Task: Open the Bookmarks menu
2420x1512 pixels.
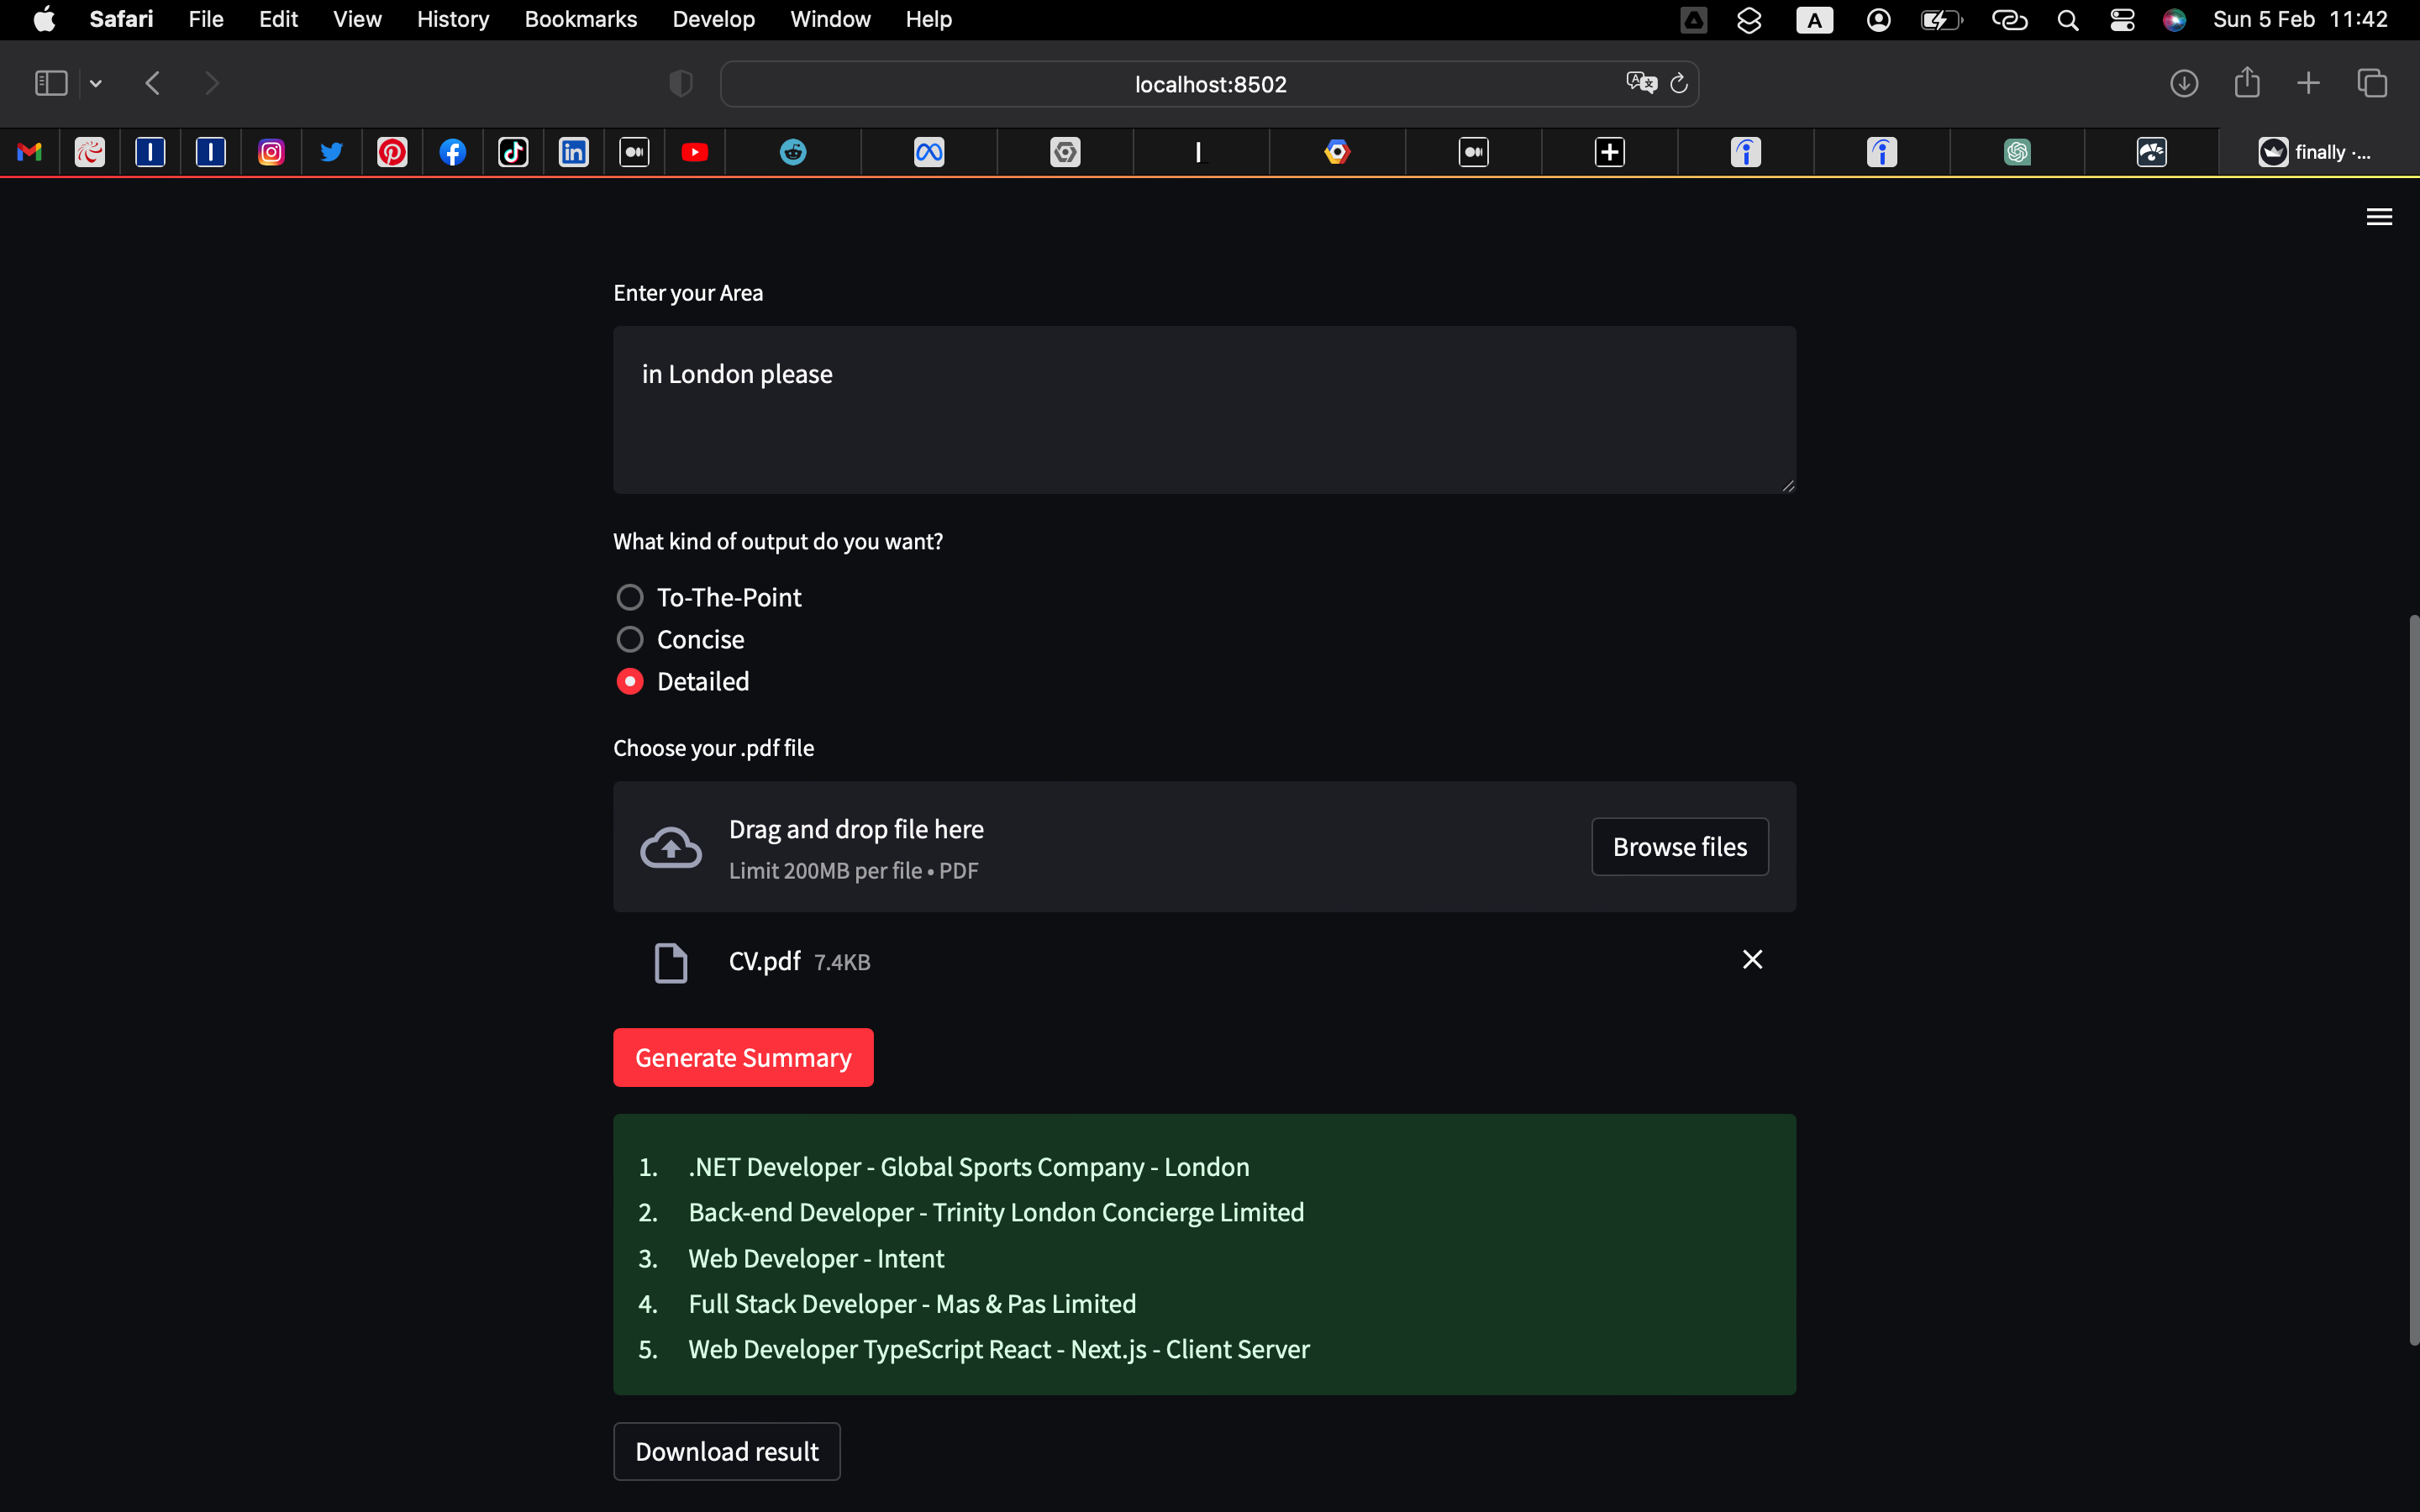Action: click(x=580, y=19)
